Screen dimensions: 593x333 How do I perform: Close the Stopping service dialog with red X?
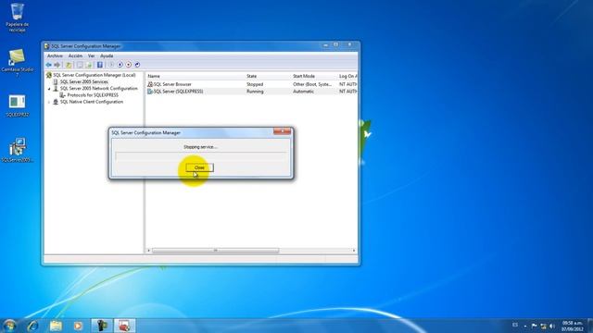pyautogui.click(x=282, y=131)
